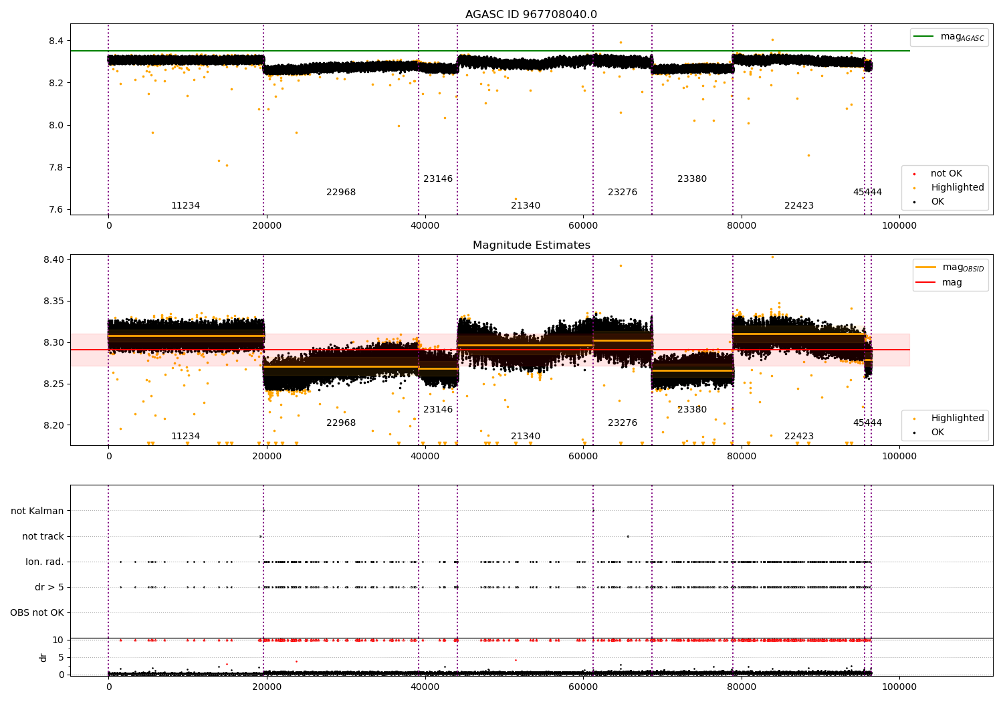Click the title 'AGASC ID 967708040.0'
Viewport: 1003px width, 702px height.
(x=531, y=15)
